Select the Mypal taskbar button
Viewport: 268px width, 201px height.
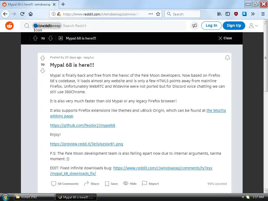[x=76, y=197]
